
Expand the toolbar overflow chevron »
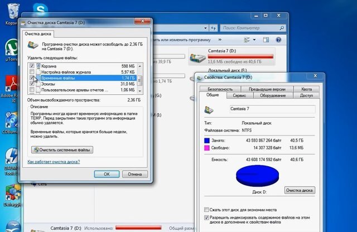(x=220, y=40)
